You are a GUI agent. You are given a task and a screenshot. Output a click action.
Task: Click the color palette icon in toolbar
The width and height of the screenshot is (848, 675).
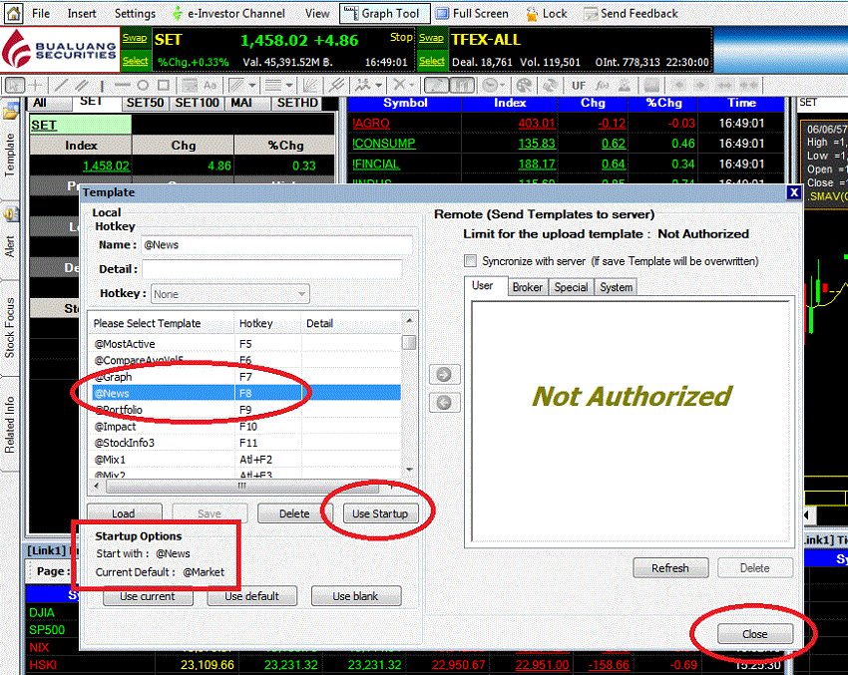coord(524,86)
